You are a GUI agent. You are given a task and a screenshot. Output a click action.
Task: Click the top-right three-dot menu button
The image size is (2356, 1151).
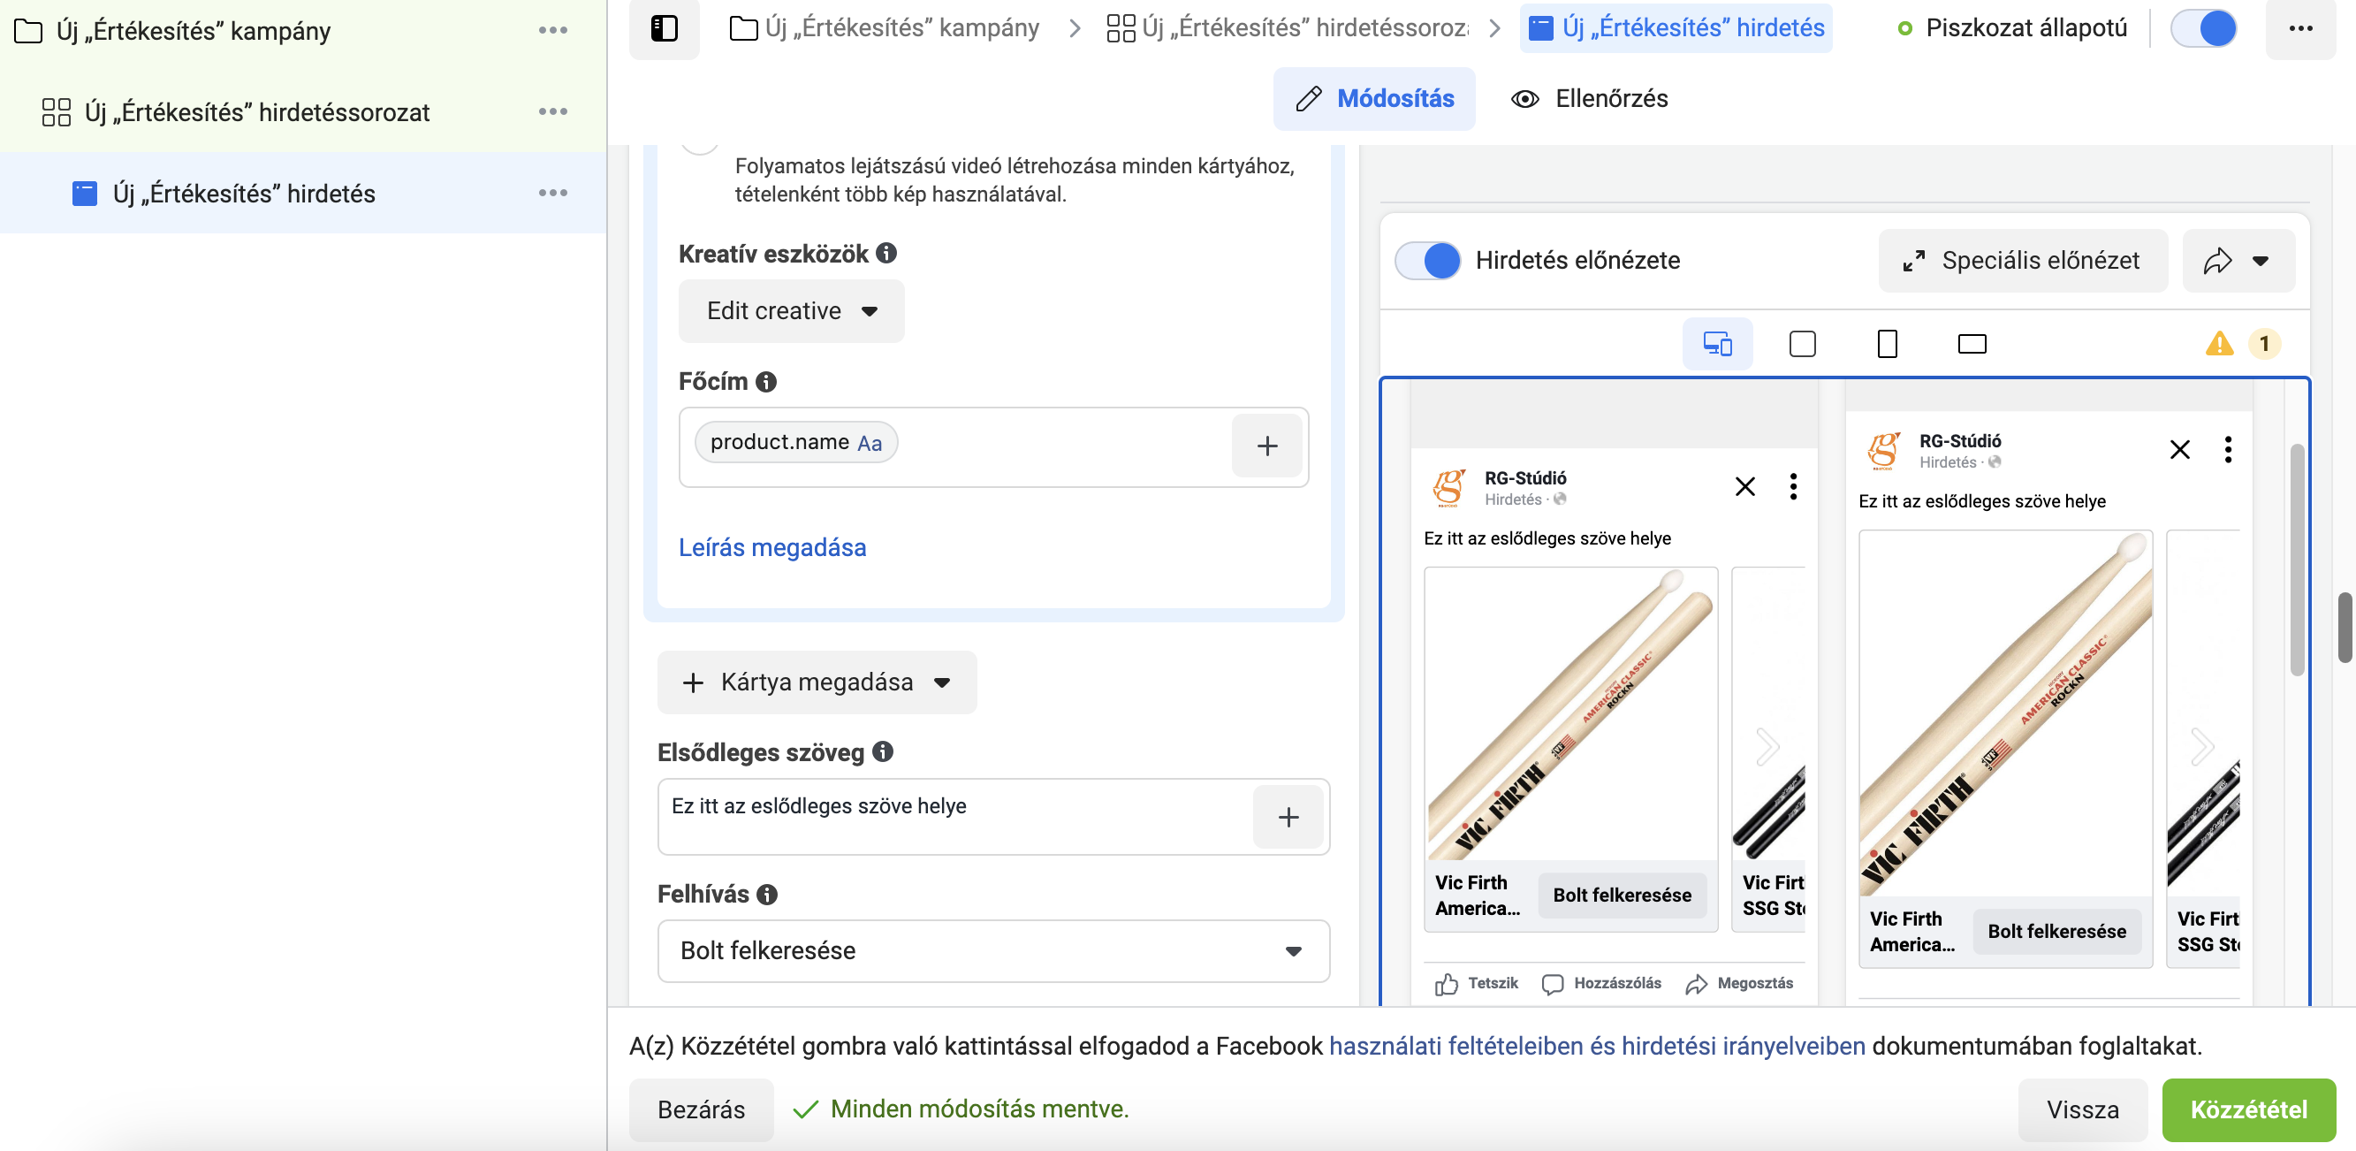[2300, 28]
